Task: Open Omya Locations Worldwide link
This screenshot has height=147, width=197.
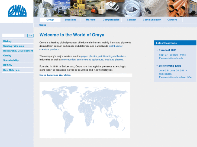Action: (55, 75)
